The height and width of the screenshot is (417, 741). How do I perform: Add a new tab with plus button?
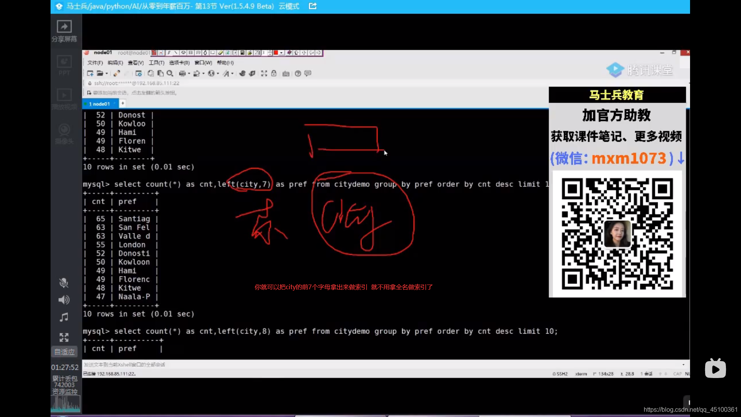(123, 103)
